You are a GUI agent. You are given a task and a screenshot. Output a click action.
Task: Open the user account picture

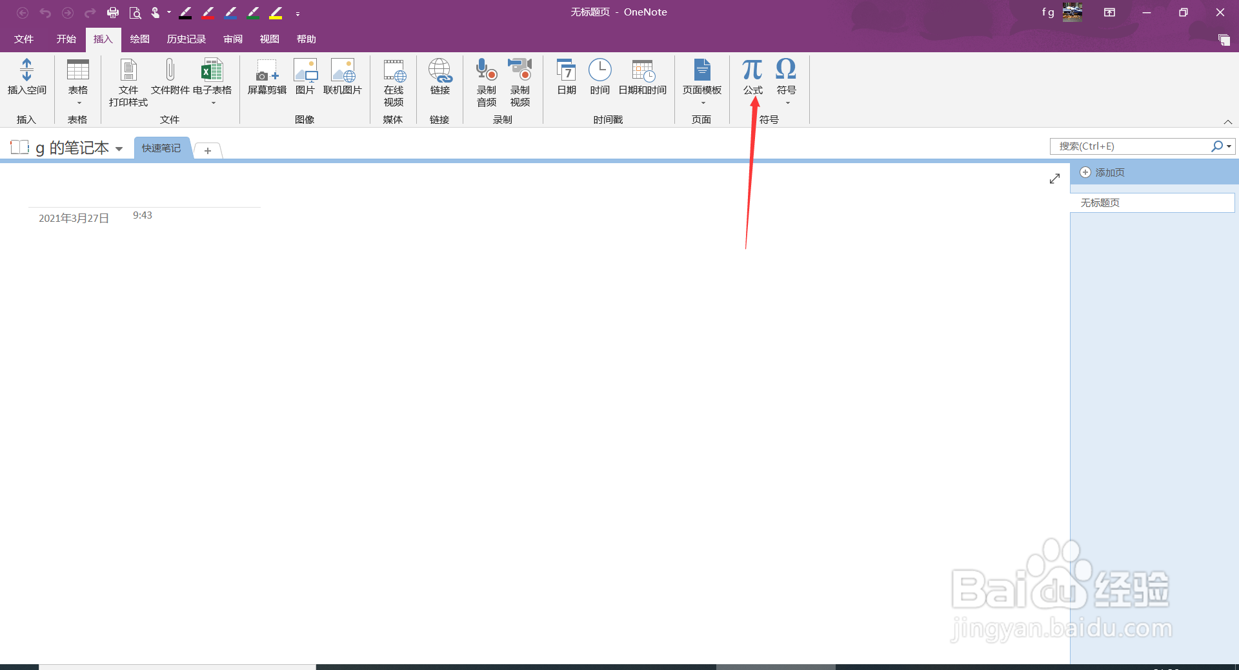point(1073,12)
